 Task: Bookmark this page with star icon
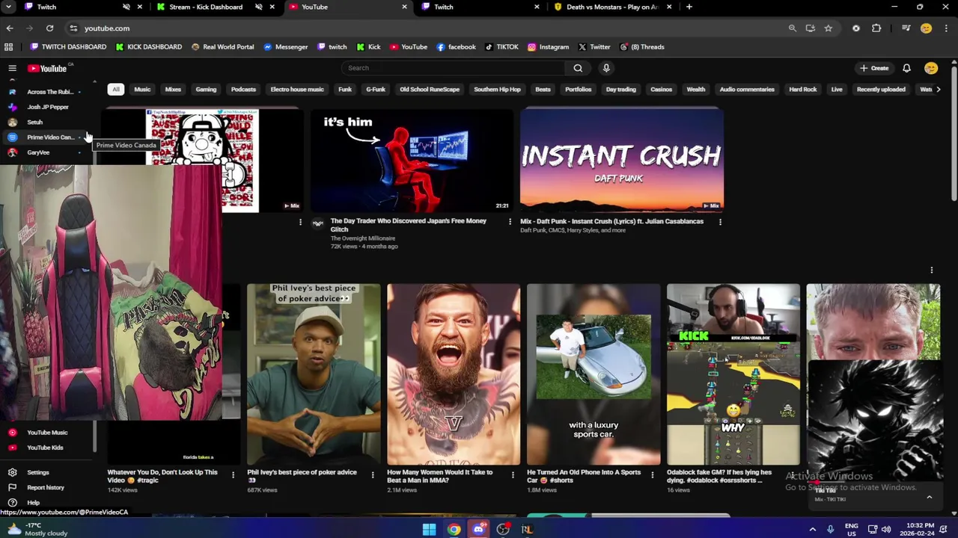click(x=828, y=28)
